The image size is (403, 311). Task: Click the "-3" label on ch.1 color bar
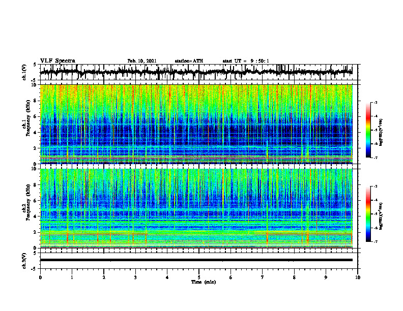[x=376, y=102]
